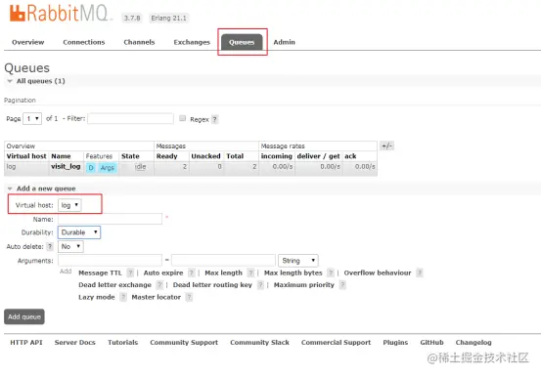The image size is (541, 376).
Task: Show help for Master locator
Action: click(x=189, y=297)
